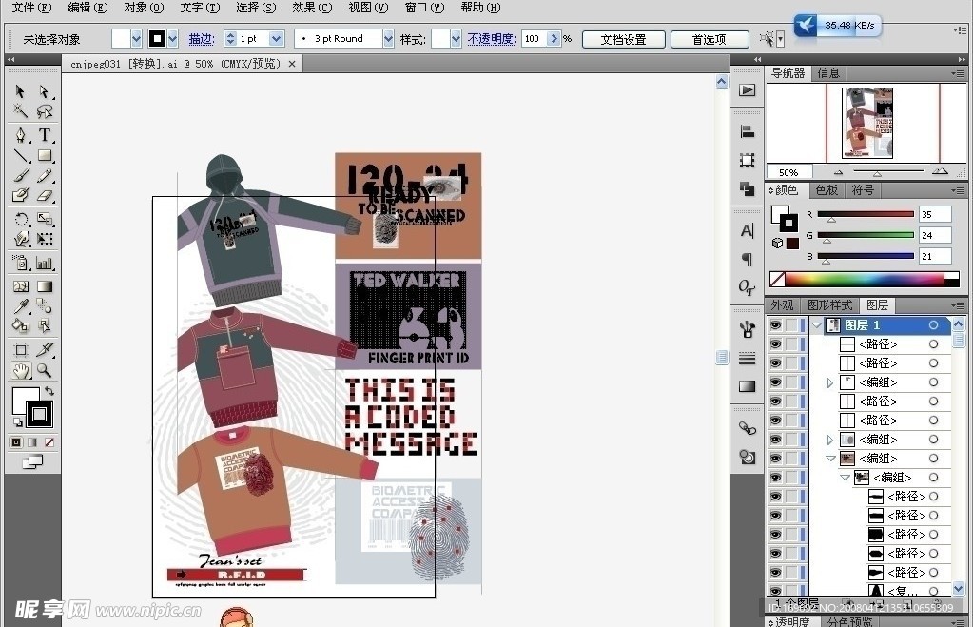This screenshot has height=627, width=973.
Task: Expand the second <编组> group triangle
Action: click(x=830, y=440)
